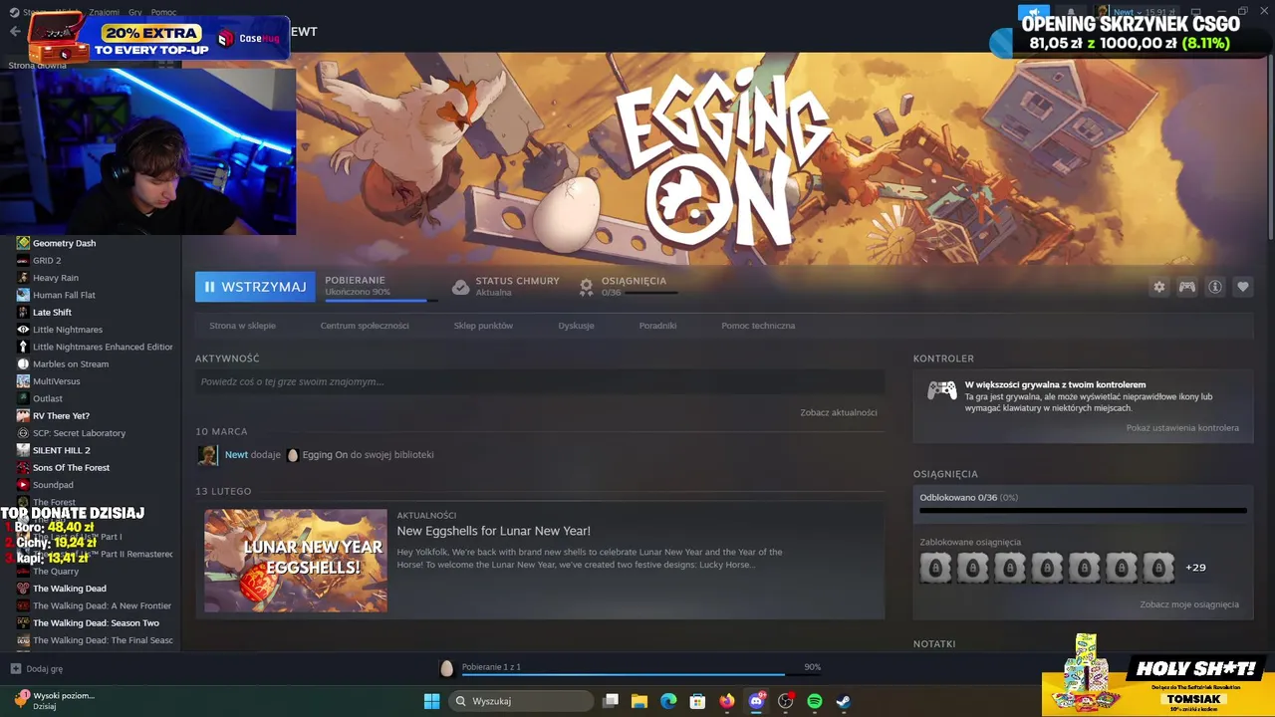Open Newt avatar in activity feed
The width and height of the screenshot is (1275, 717).
click(207, 455)
